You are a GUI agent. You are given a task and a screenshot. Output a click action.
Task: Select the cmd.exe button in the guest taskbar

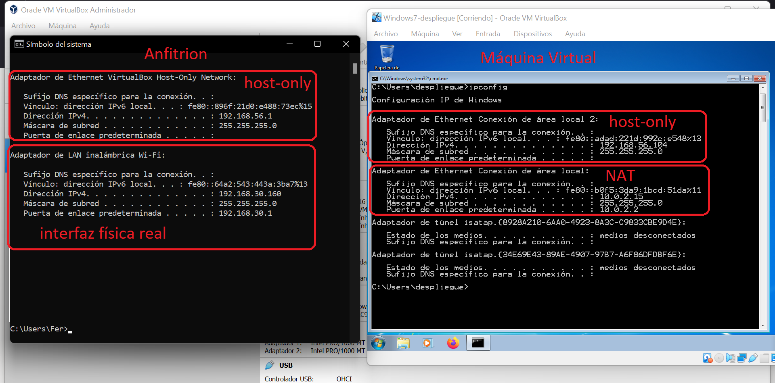[478, 343]
